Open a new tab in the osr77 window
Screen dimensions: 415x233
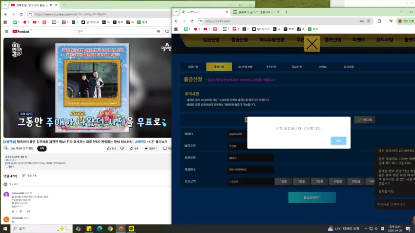click(x=286, y=12)
